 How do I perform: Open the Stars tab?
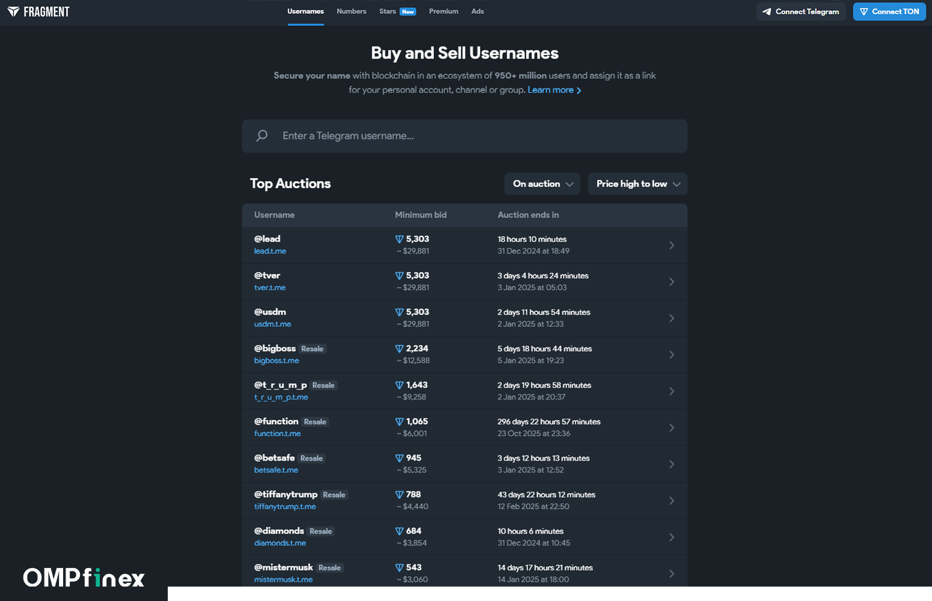[x=397, y=11]
